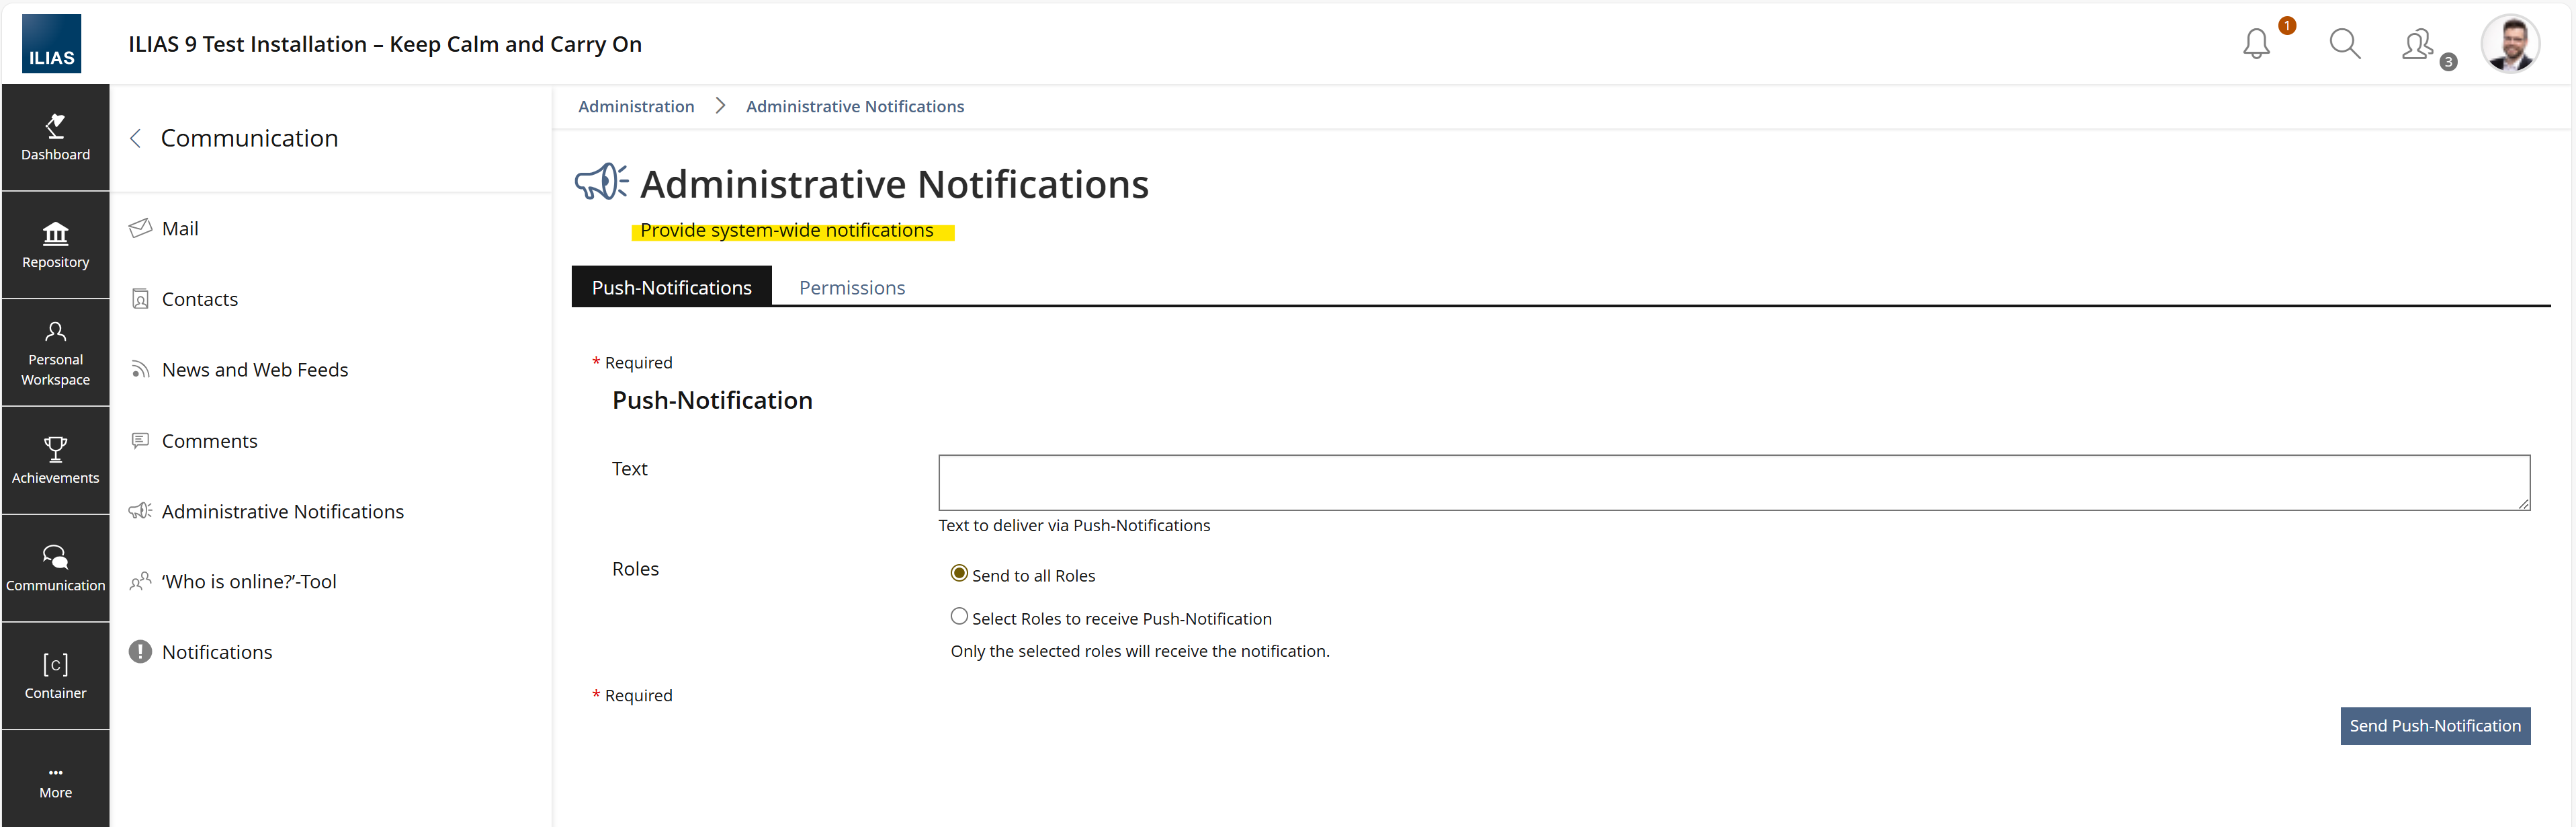Switch to the Permissions tab
2576x827 pixels.
tap(851, 287)
